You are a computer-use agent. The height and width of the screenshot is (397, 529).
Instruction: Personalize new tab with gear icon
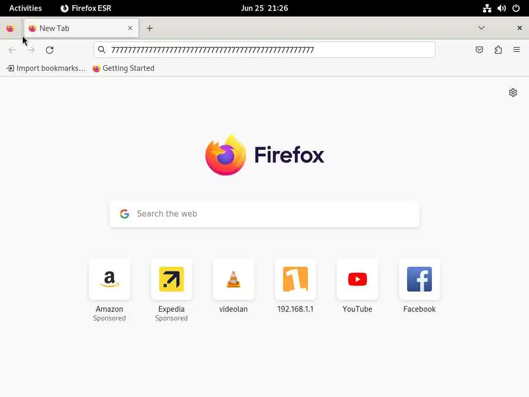click(513, 93)
